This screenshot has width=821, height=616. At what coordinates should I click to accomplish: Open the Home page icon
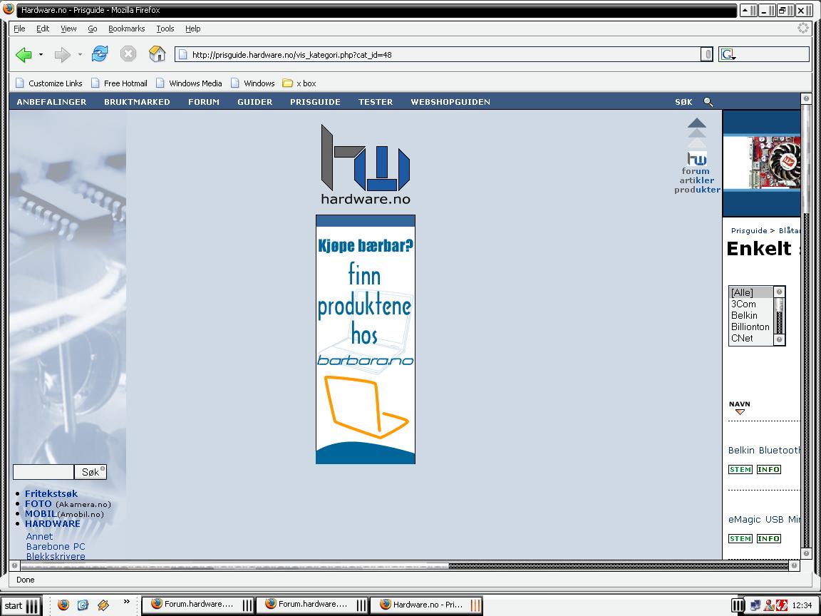(157, 53)
